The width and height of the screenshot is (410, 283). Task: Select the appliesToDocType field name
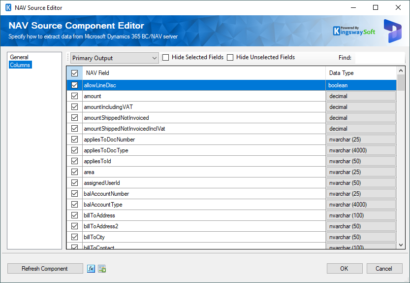tap(106, 150)
